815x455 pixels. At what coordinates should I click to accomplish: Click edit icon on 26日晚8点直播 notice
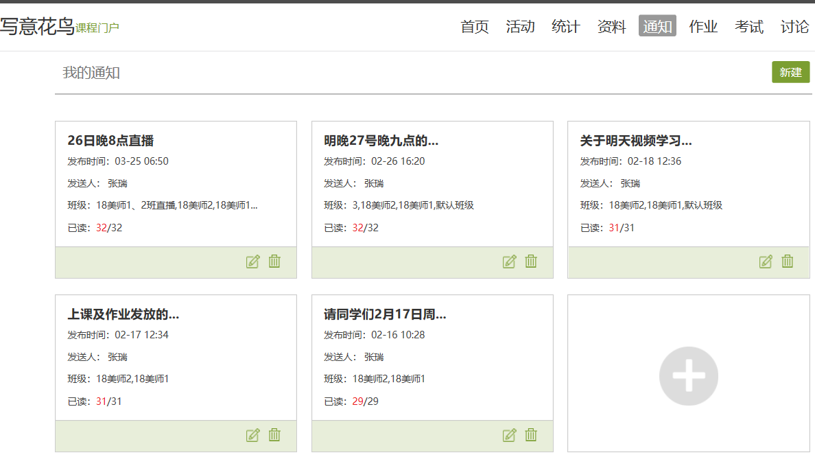tap(252, 261)
